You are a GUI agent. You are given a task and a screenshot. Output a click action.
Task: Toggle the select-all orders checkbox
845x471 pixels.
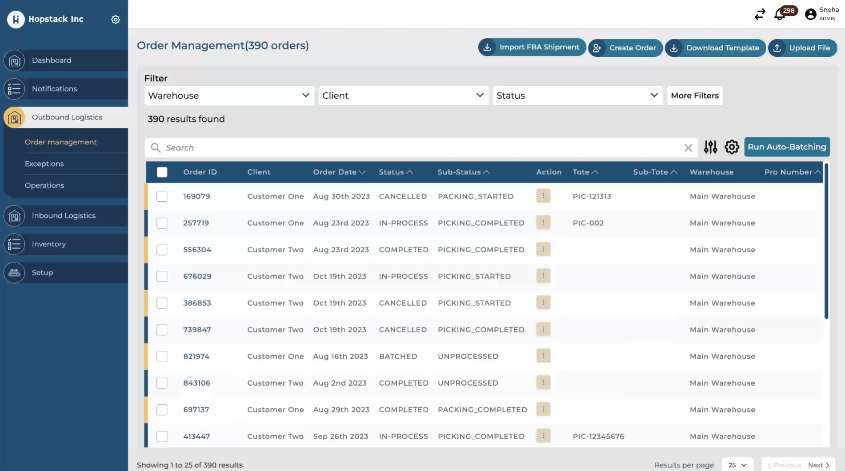(162, 172)
